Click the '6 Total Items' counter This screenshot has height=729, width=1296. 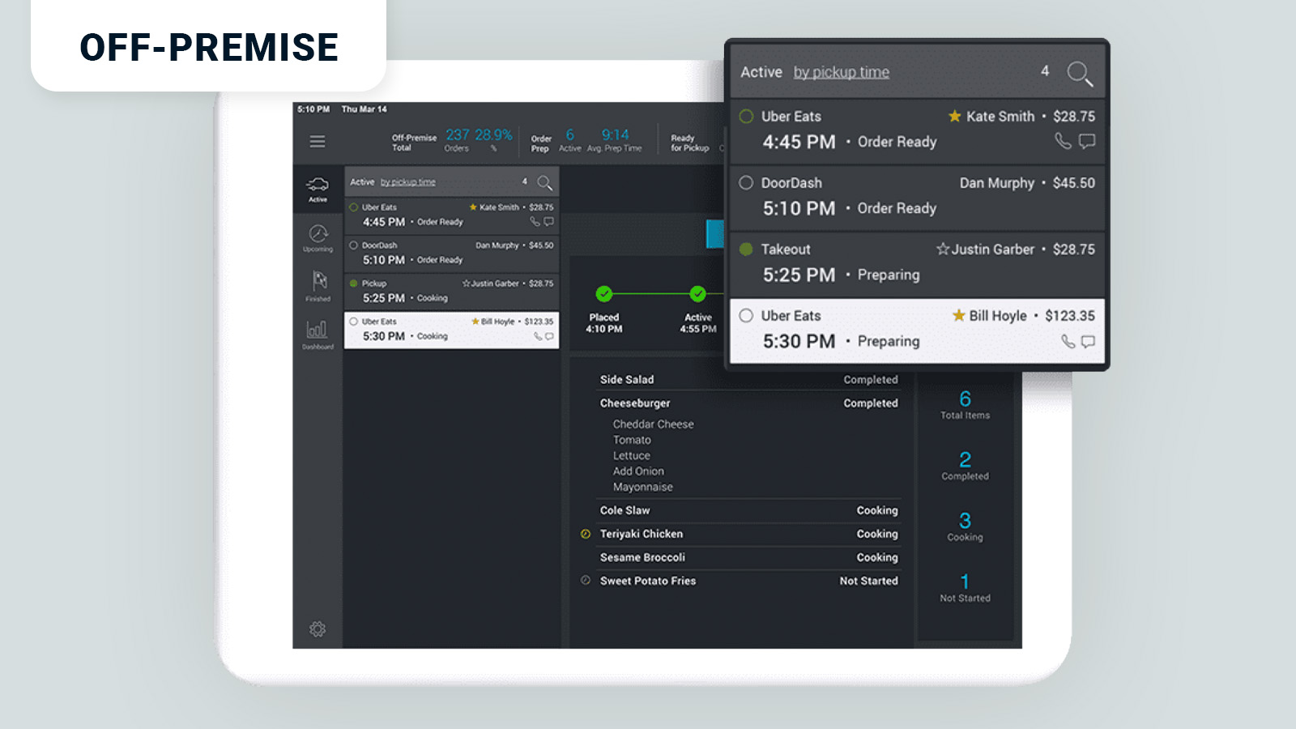[x=965, y=404]
